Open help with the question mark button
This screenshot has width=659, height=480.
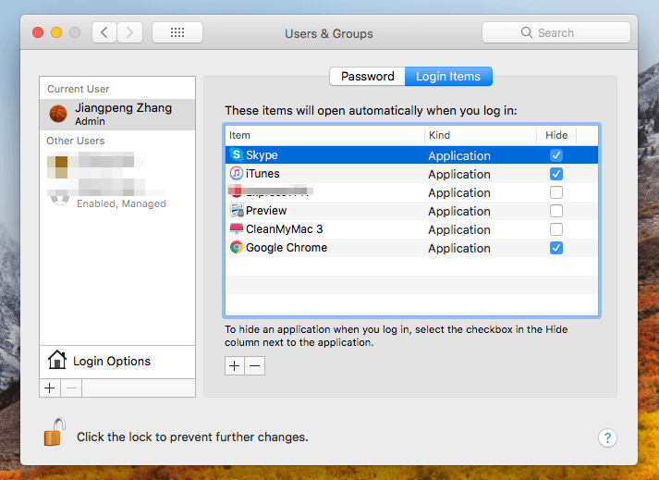pos(607,437)
